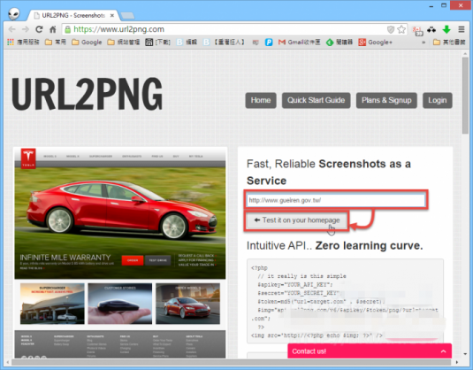The image size is (473, 370).
Task: Open the Chrome hamburger menu
Action: click(462, 29)
